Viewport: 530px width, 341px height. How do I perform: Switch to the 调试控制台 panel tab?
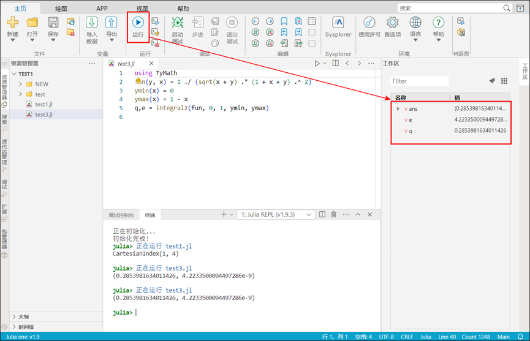(121, 215)
